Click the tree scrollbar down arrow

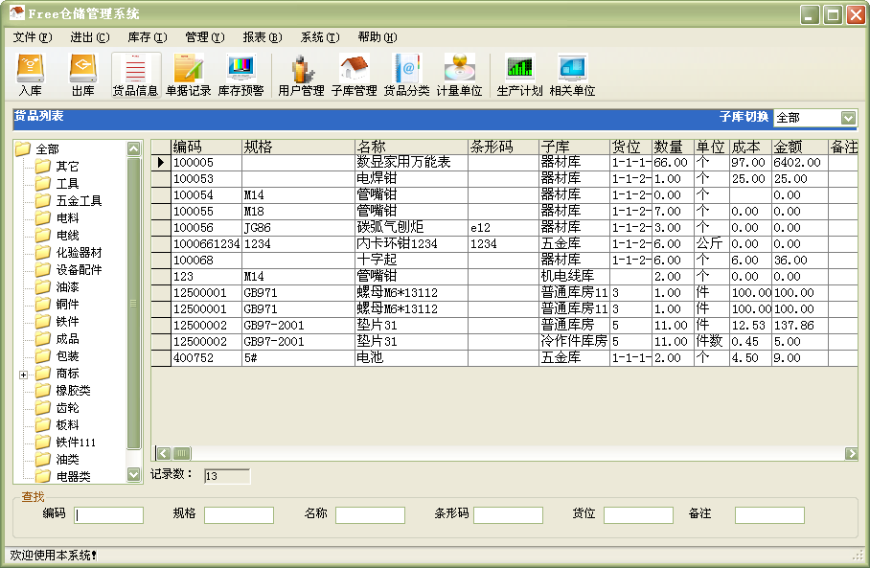[134, 474]
